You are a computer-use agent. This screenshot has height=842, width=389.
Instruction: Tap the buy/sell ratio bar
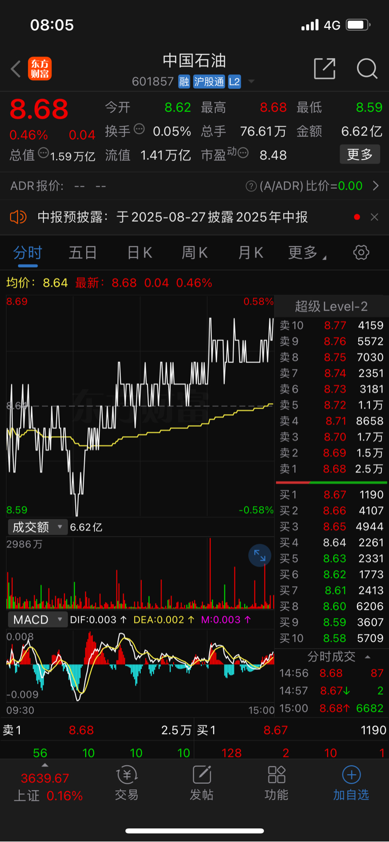click(331, 483)
